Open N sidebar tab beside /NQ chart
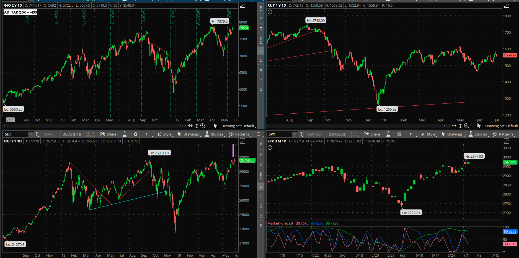 point(261,90)
